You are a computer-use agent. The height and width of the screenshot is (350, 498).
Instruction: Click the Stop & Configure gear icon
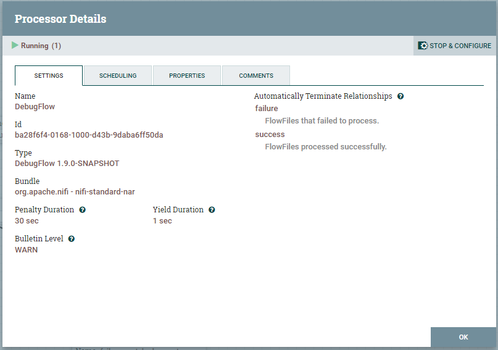click(423, 46)
